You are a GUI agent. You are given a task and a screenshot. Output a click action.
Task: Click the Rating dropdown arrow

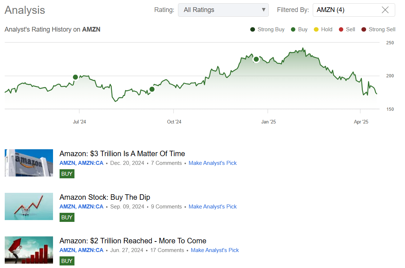264,10
